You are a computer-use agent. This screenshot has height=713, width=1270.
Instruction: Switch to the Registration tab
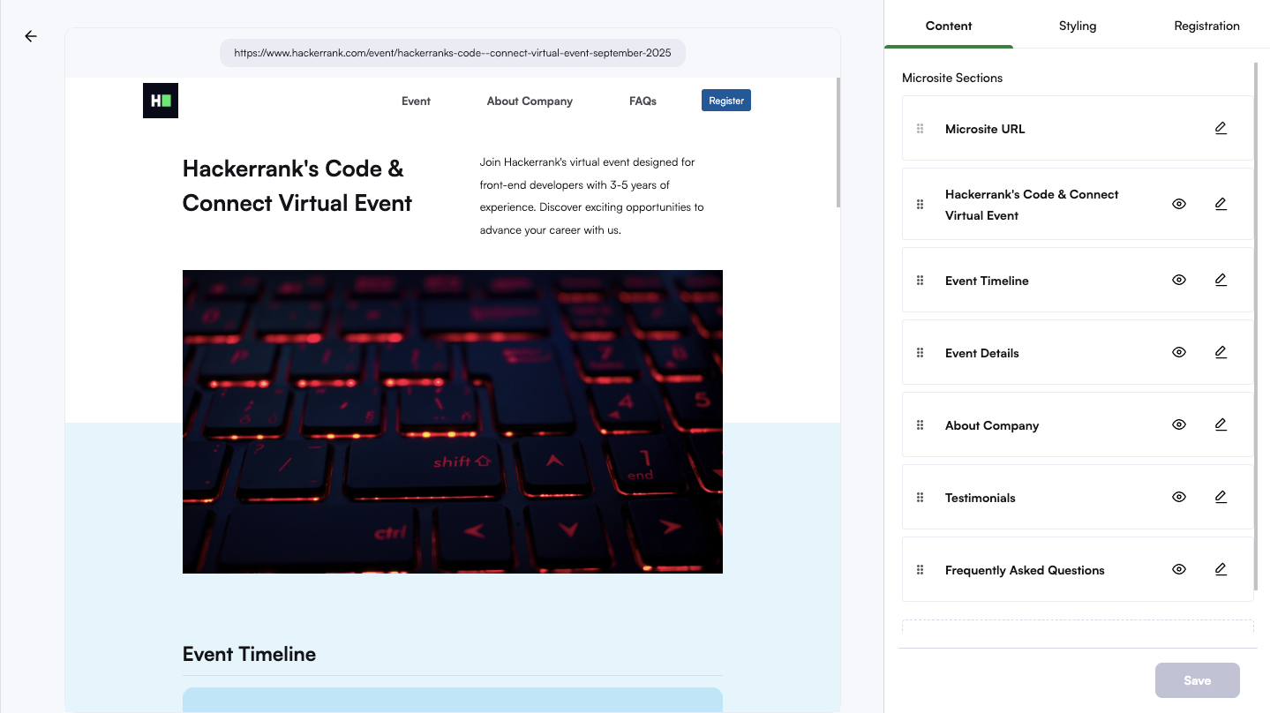point(1206,26)
